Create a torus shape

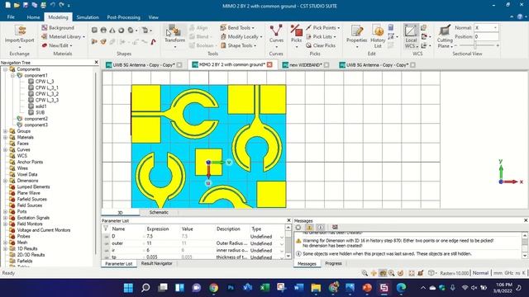click(121, 31)
